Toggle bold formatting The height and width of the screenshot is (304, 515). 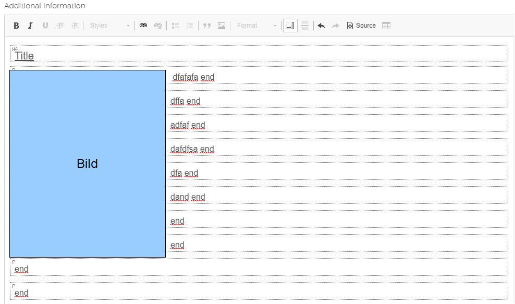point(16,26)
